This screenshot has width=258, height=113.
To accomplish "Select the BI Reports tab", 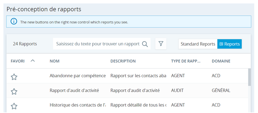I will coord(229,44).
